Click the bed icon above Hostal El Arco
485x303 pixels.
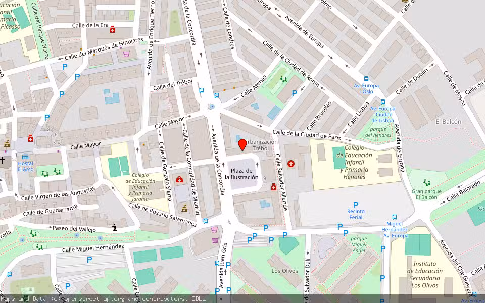25,157
